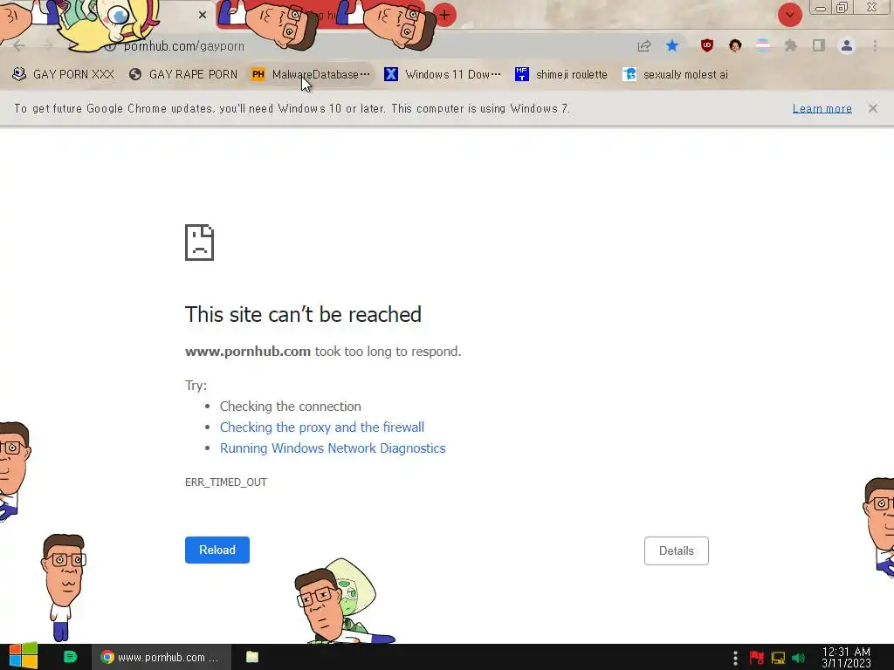Close the current tab with its X
Viewport: 894px width, 670px height.
click(x=203, y=15)
